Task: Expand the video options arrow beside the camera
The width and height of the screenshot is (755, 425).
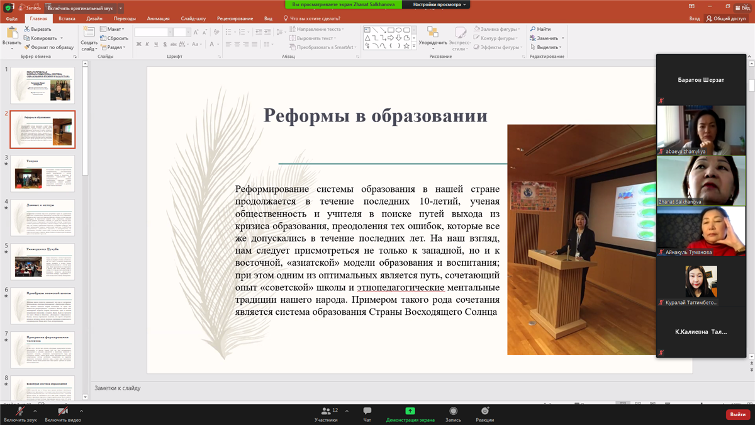Action: pos(81,411)
